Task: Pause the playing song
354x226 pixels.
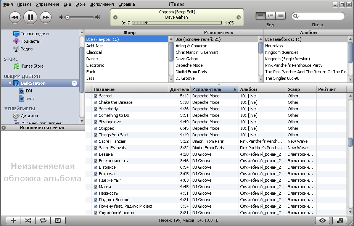Action: [x=30, y=17]
